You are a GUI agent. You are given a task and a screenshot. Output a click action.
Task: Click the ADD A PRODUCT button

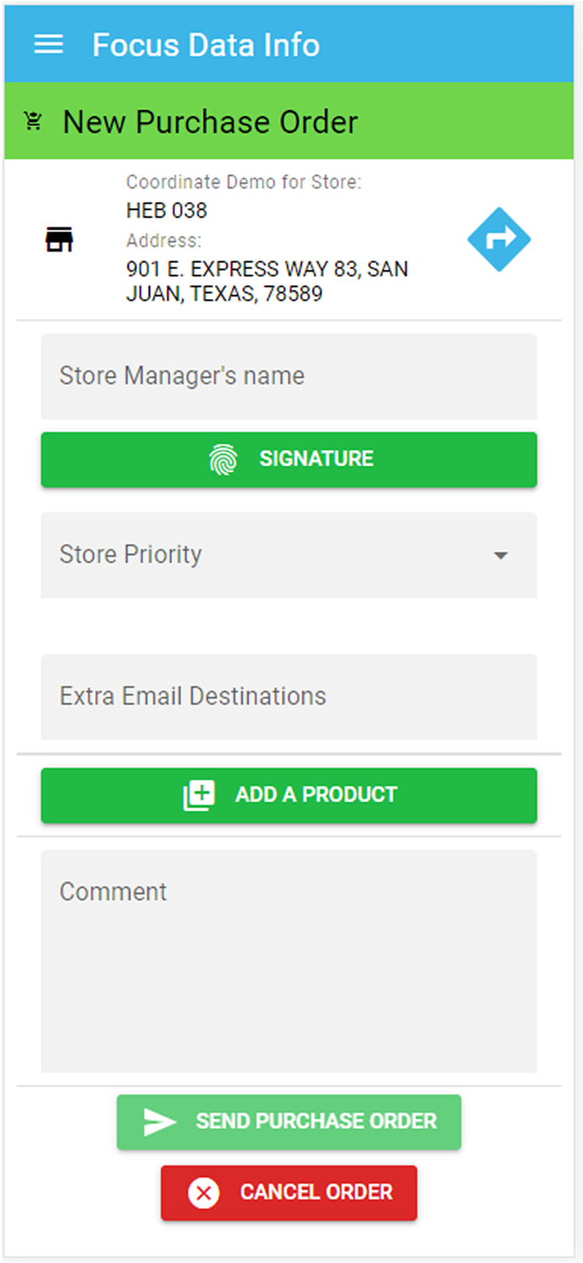tap(289, 795)
